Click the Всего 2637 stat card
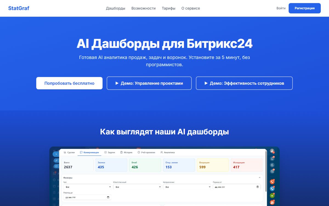 [77, 165]
